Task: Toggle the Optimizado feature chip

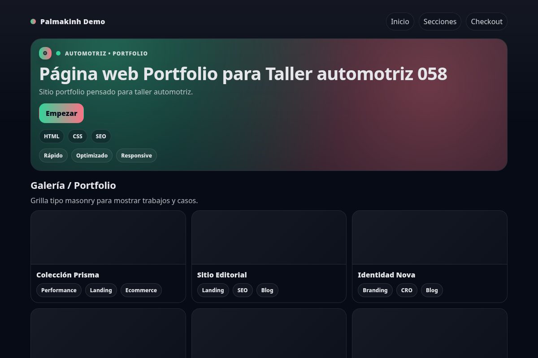Action: pos(92,155)
